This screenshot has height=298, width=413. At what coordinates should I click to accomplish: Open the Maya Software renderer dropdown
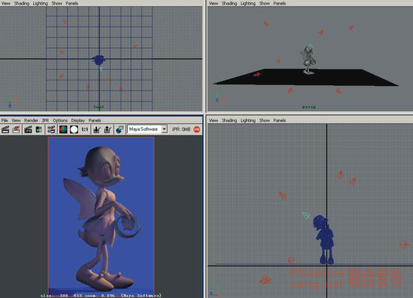pyautogui.click(x=148, y=129)
